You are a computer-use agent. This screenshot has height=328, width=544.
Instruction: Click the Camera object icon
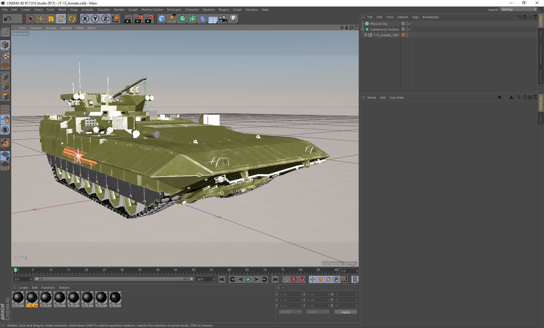(x=223, y=19)
